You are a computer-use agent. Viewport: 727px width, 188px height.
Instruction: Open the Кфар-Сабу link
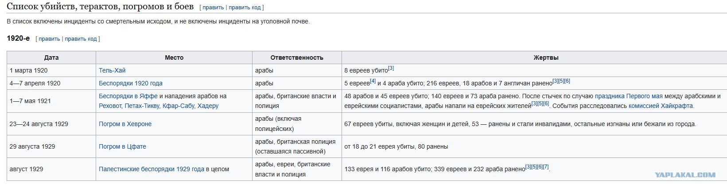point(178,106)
